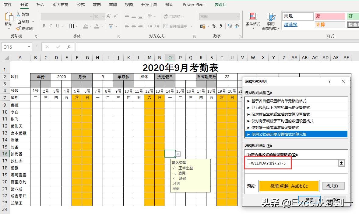Open the cell O16 validation dropdown arrow

click(178, 154)
